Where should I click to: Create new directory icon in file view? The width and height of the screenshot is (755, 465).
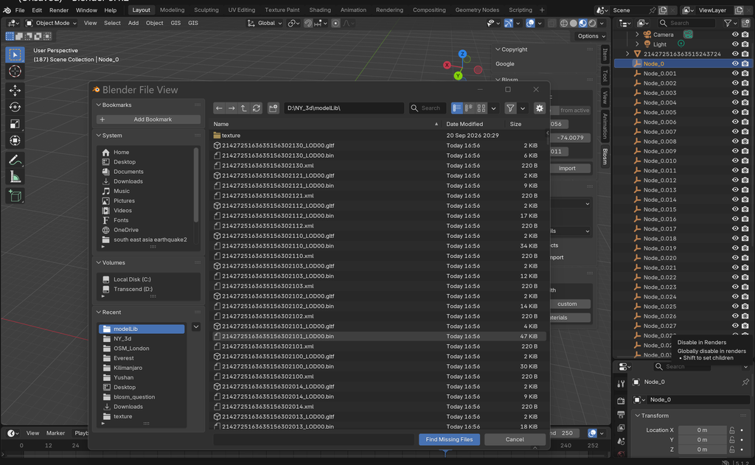click(x=273, y=108)
